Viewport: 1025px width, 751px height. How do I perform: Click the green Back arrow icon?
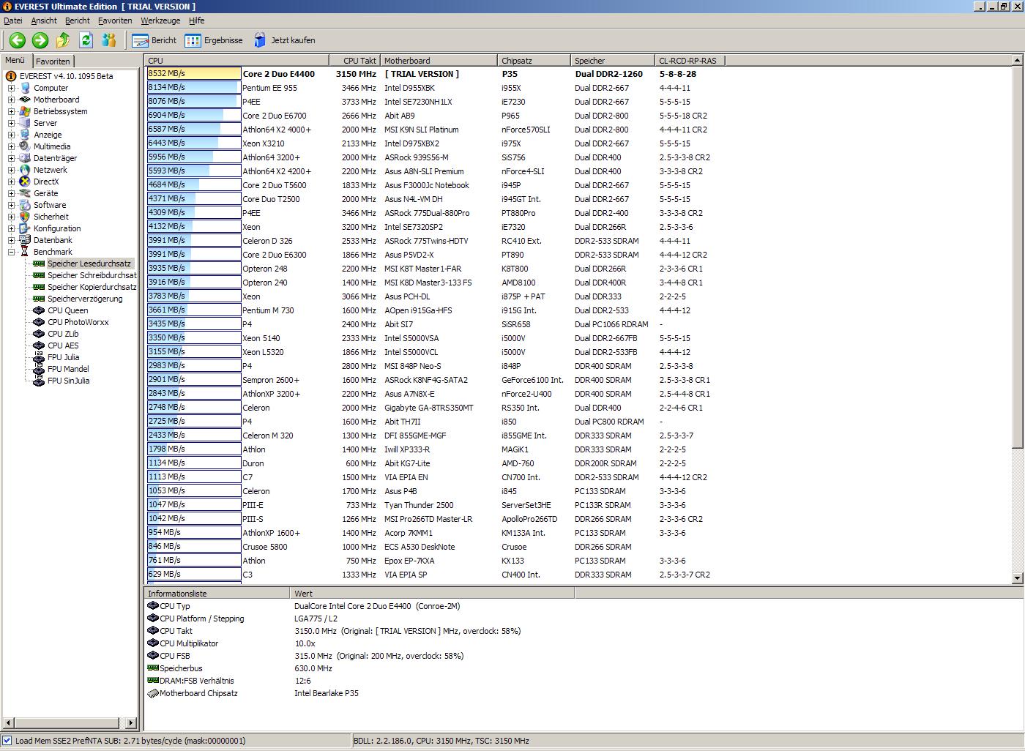(x=18, y=40)
